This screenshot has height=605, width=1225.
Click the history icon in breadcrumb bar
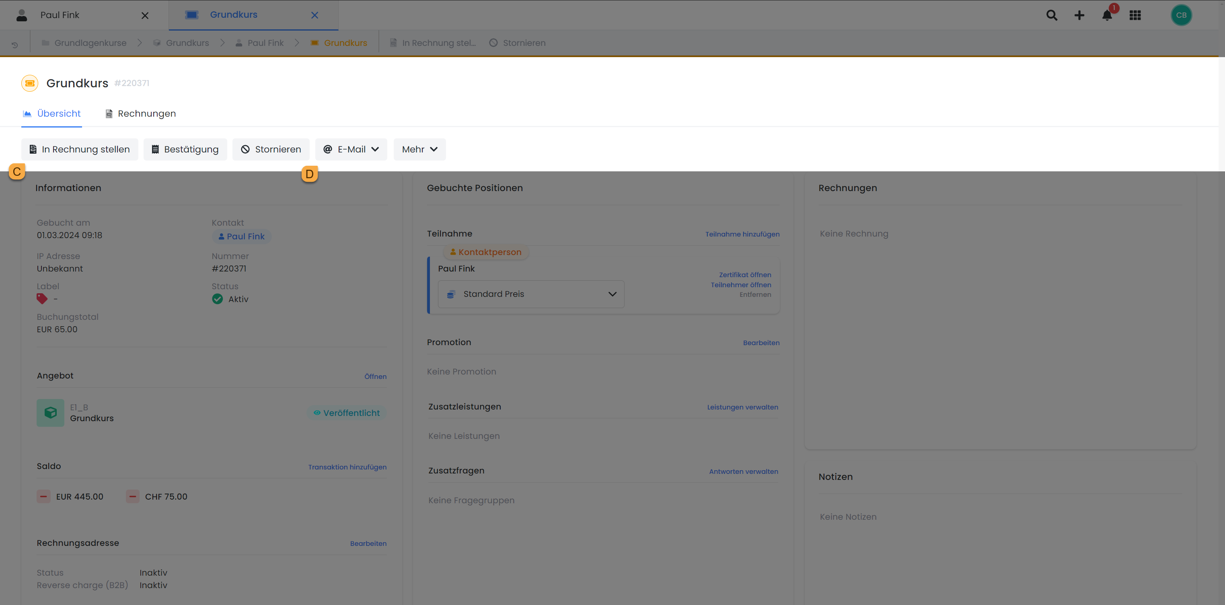pyautogui.click(x=15, y=45)
